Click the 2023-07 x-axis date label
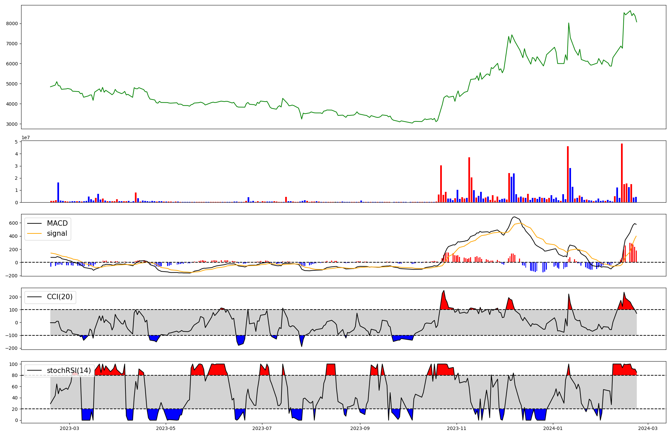 (x=262, y=428)
